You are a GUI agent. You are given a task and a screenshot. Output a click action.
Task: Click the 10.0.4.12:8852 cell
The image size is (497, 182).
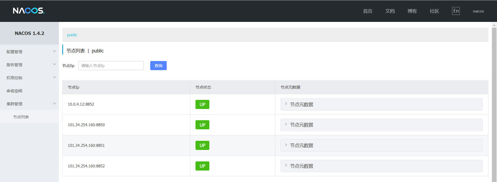click(x=126, y=104)
